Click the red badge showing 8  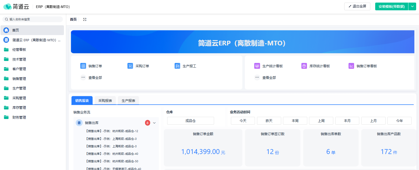(147, 123)
